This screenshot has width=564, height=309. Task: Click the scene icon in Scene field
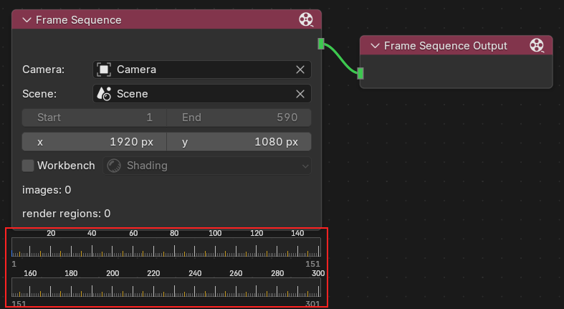[x=104, y=94]
